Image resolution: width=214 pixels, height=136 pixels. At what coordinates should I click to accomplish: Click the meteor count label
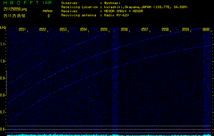tap(47, 11)
